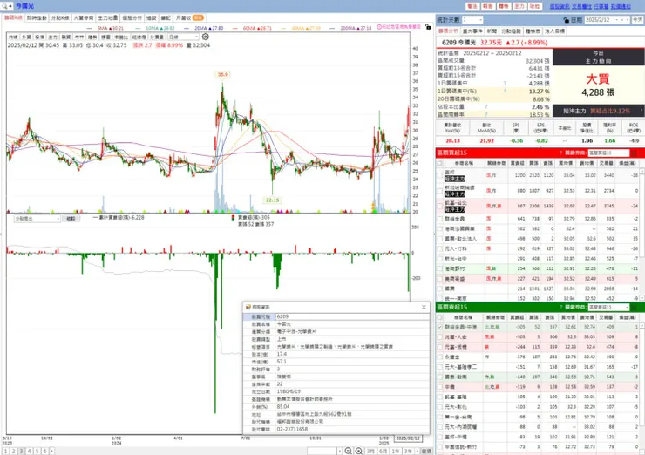Viewport: 645px width, 455px height.
Task: Uncheck the 群益金鼎-中港 row checkbox
Action: (440, 327)
